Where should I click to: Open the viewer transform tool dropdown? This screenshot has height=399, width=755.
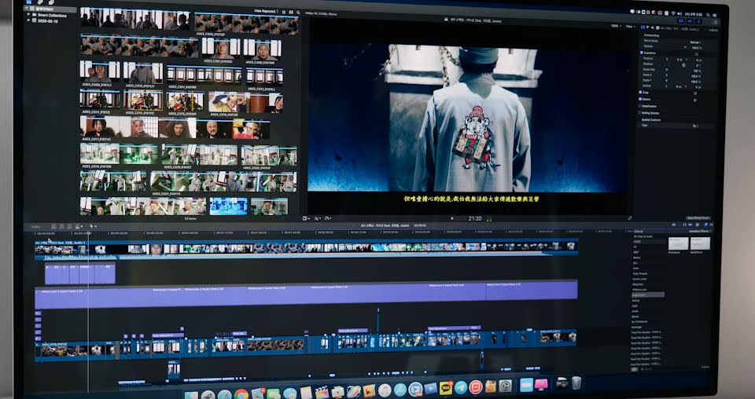(x=306, y=218)
